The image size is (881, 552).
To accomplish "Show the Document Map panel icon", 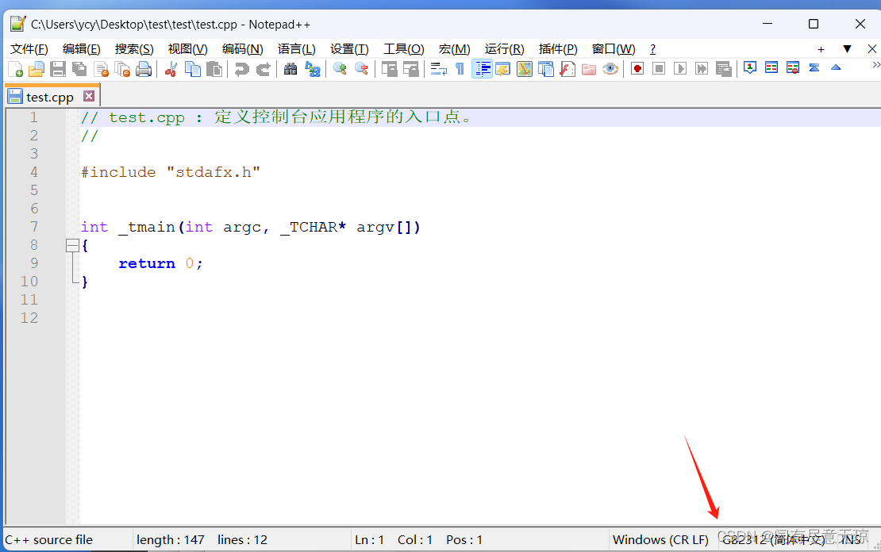I will 524,69.
